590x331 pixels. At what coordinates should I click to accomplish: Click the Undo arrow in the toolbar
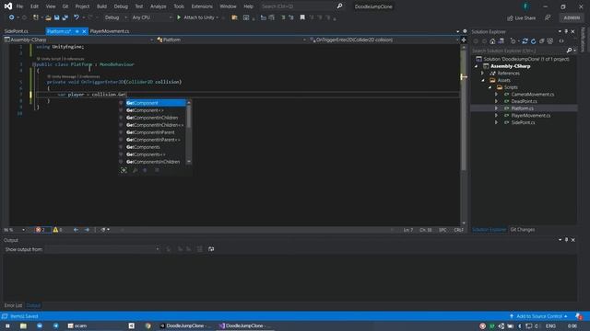77,17
